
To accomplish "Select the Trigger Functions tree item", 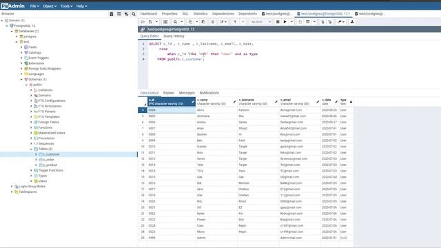I will coord(50,170).
